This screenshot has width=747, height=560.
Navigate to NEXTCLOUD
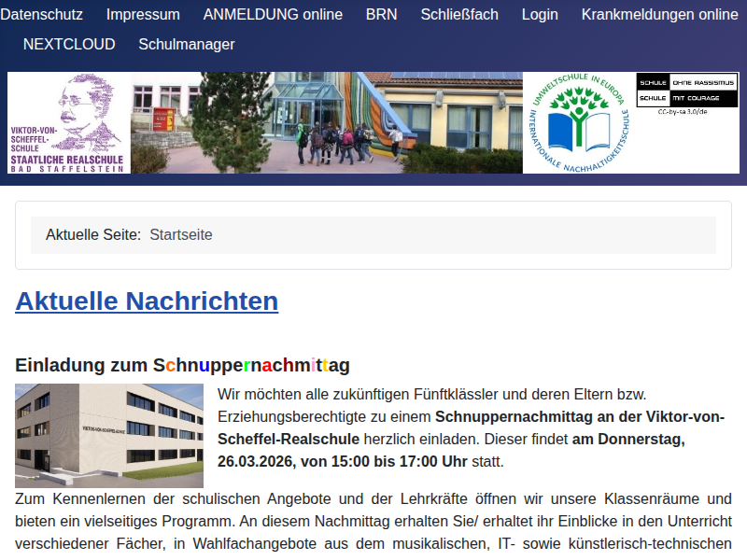coord(69,44)
